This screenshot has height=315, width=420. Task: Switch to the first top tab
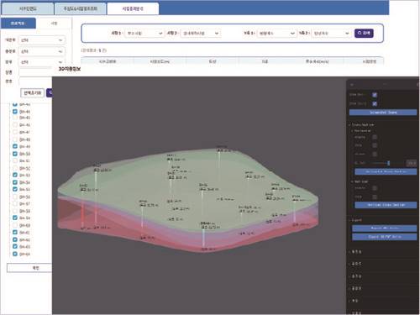coord(28,8)
